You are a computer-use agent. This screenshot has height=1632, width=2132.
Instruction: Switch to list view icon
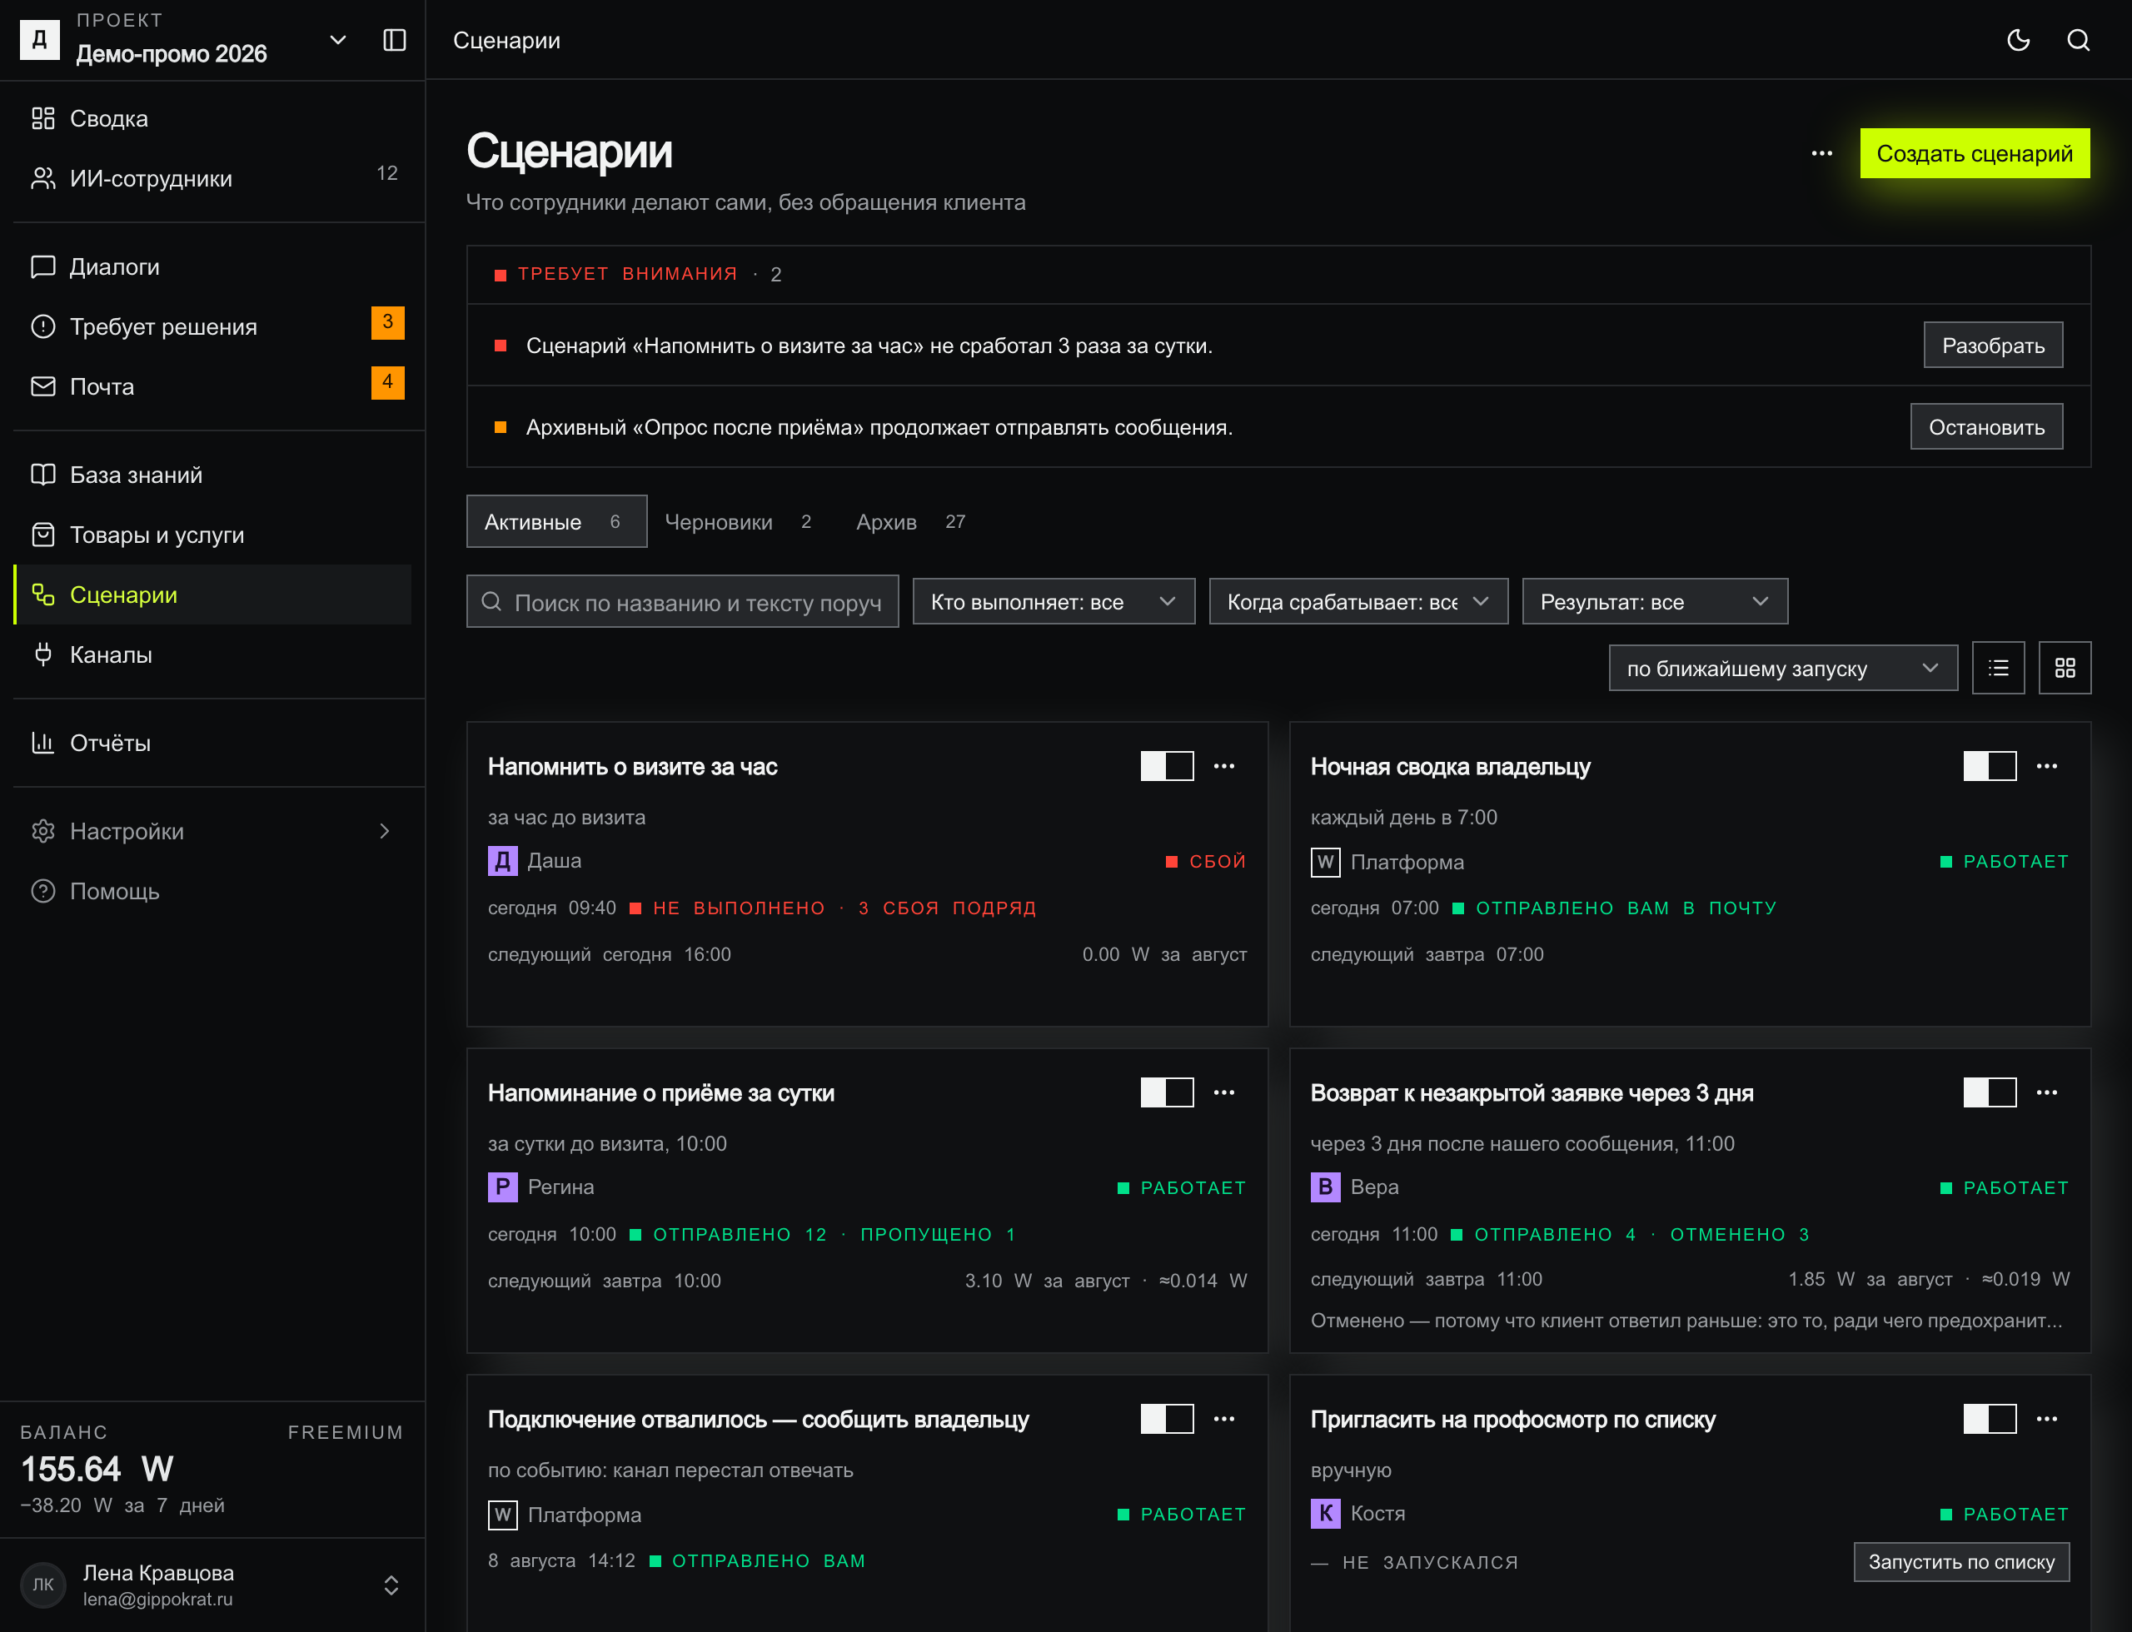(1998, 669)
